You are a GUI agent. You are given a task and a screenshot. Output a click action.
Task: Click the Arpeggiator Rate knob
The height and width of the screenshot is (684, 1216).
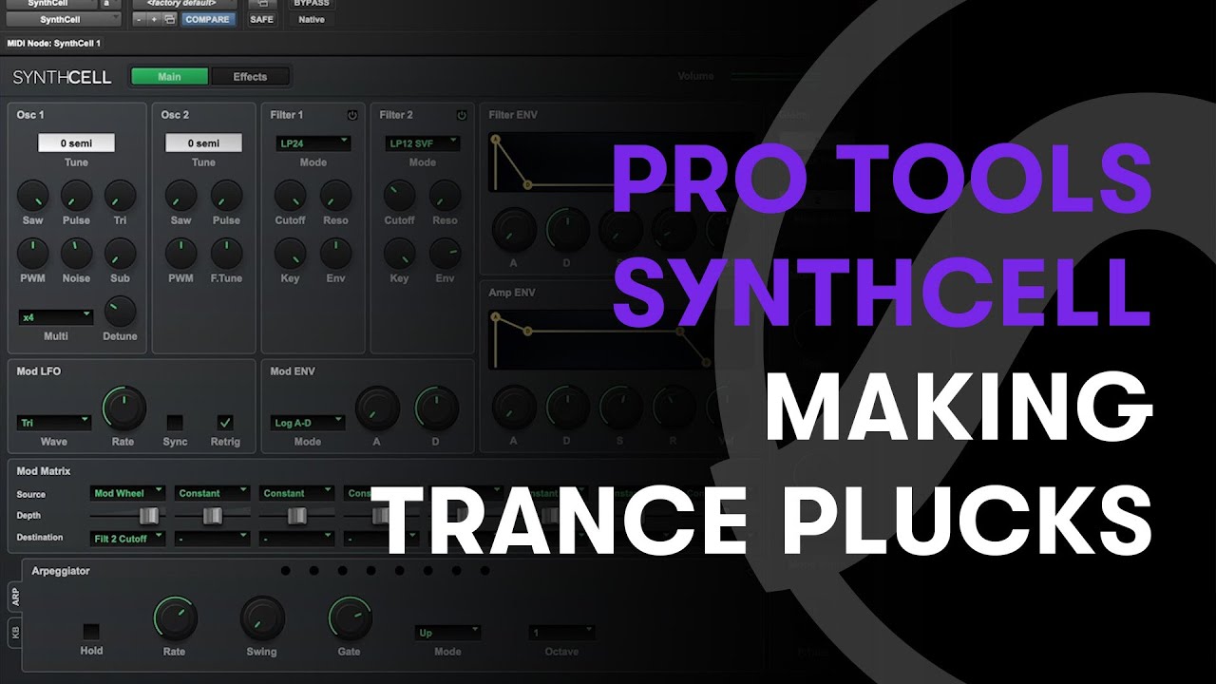(175, 618)
